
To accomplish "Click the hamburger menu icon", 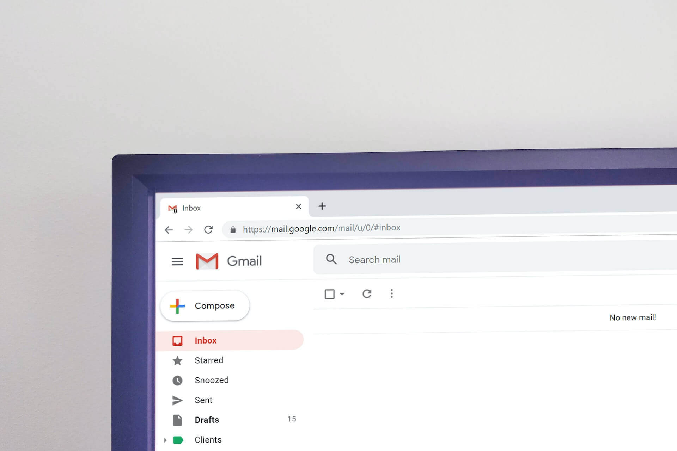I will tap(177, 260).
